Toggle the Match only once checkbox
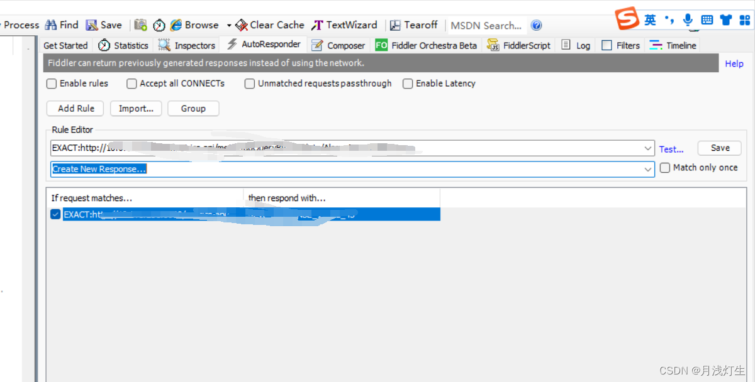755x382 pixels. tap(665, 168)
